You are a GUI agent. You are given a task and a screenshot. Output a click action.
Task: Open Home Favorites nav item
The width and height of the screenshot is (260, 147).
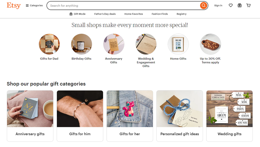[133, 14]
